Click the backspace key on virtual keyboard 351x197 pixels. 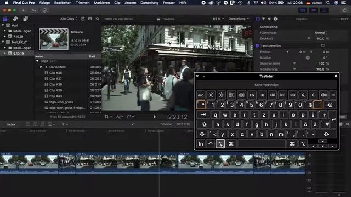(330, 105)
